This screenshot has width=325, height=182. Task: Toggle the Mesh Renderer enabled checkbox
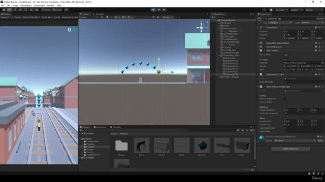(x=264, y=47)
